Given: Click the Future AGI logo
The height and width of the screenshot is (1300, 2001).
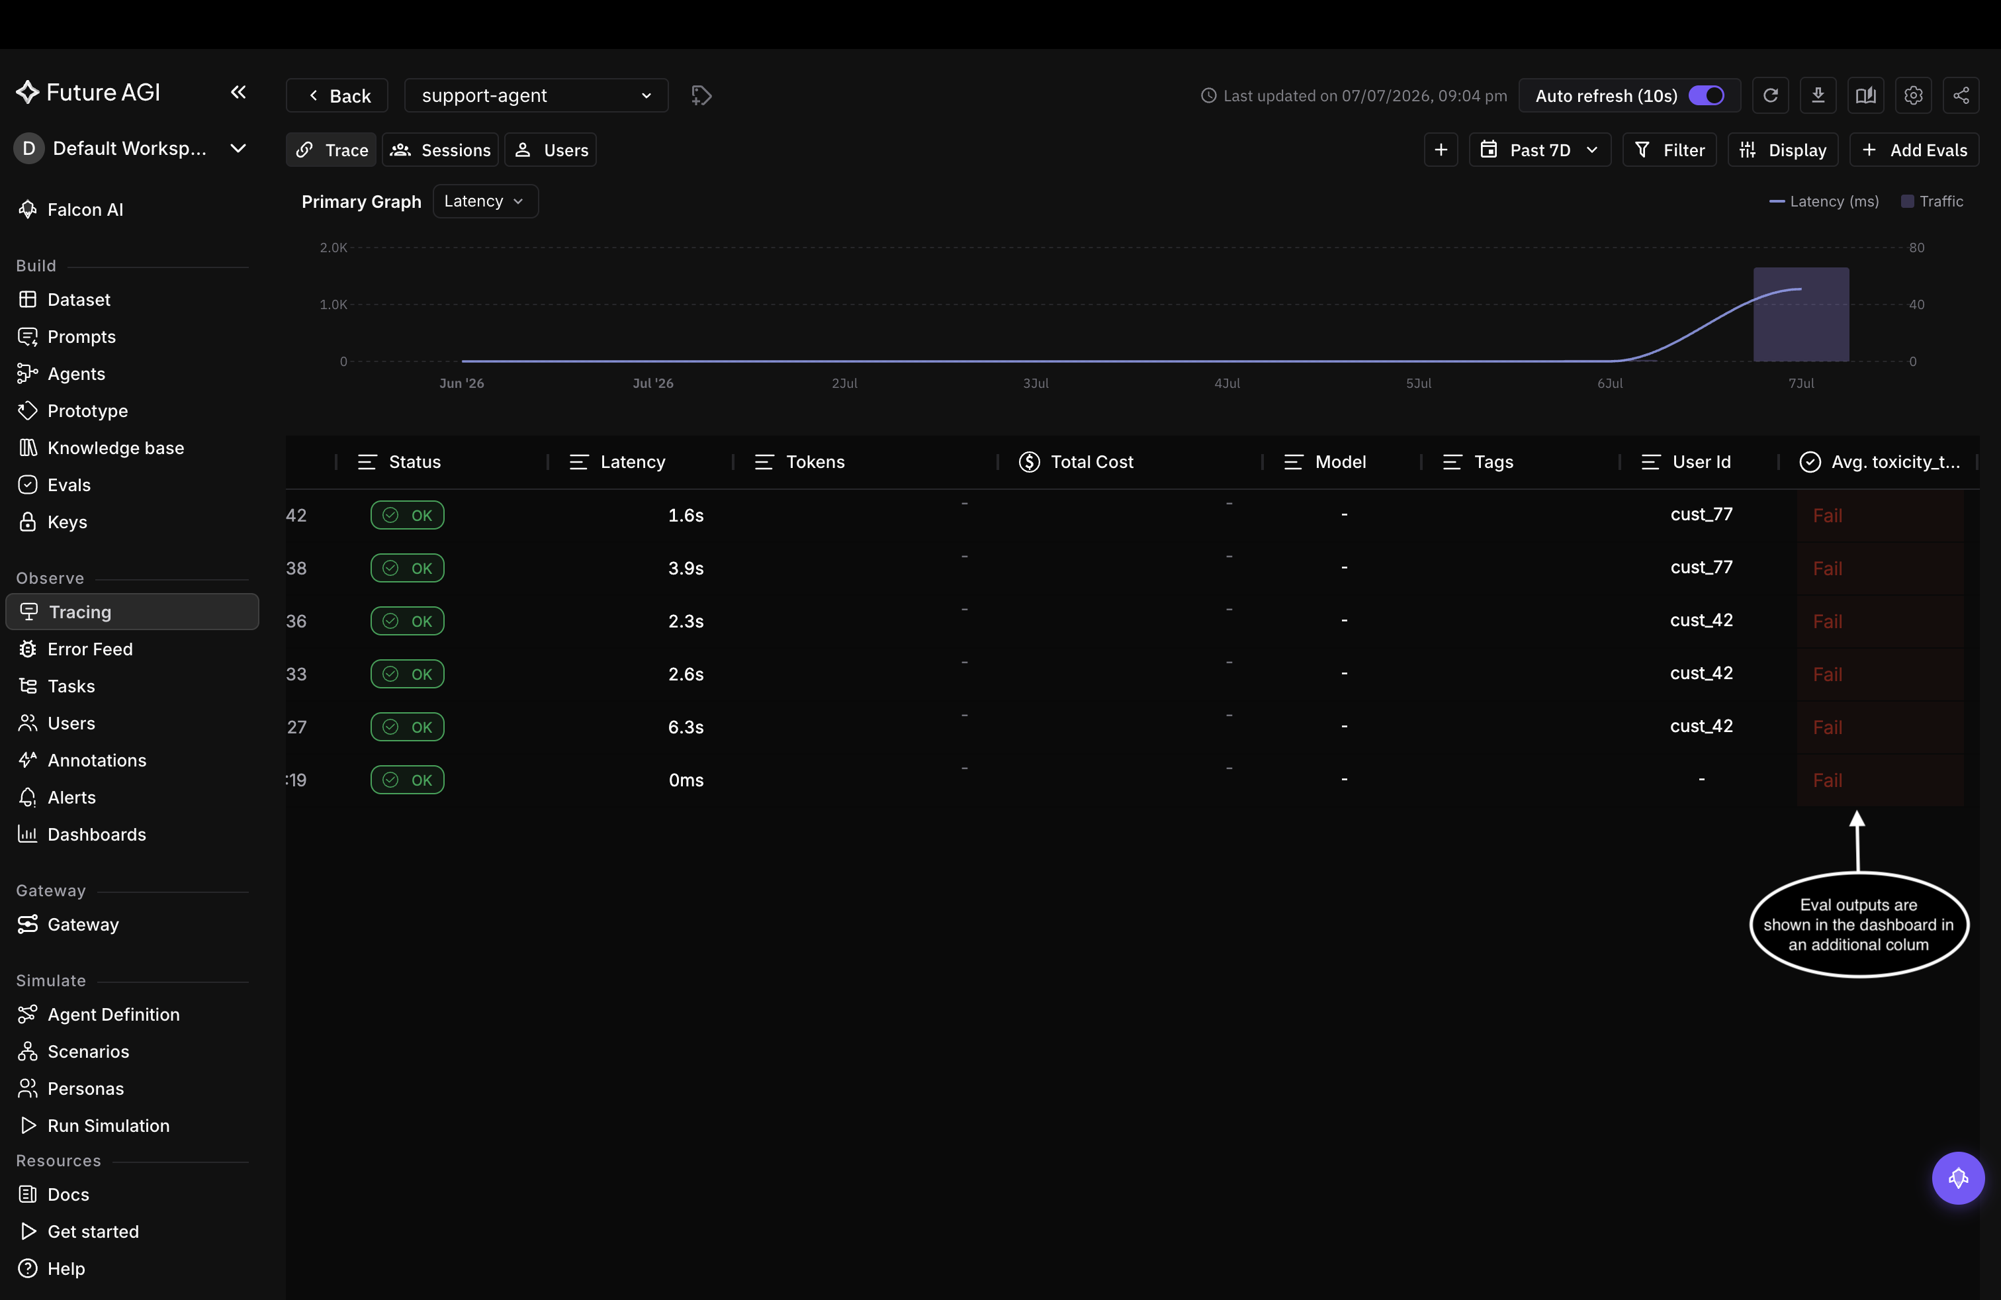Looking at the screenshot, I should 88,93.
